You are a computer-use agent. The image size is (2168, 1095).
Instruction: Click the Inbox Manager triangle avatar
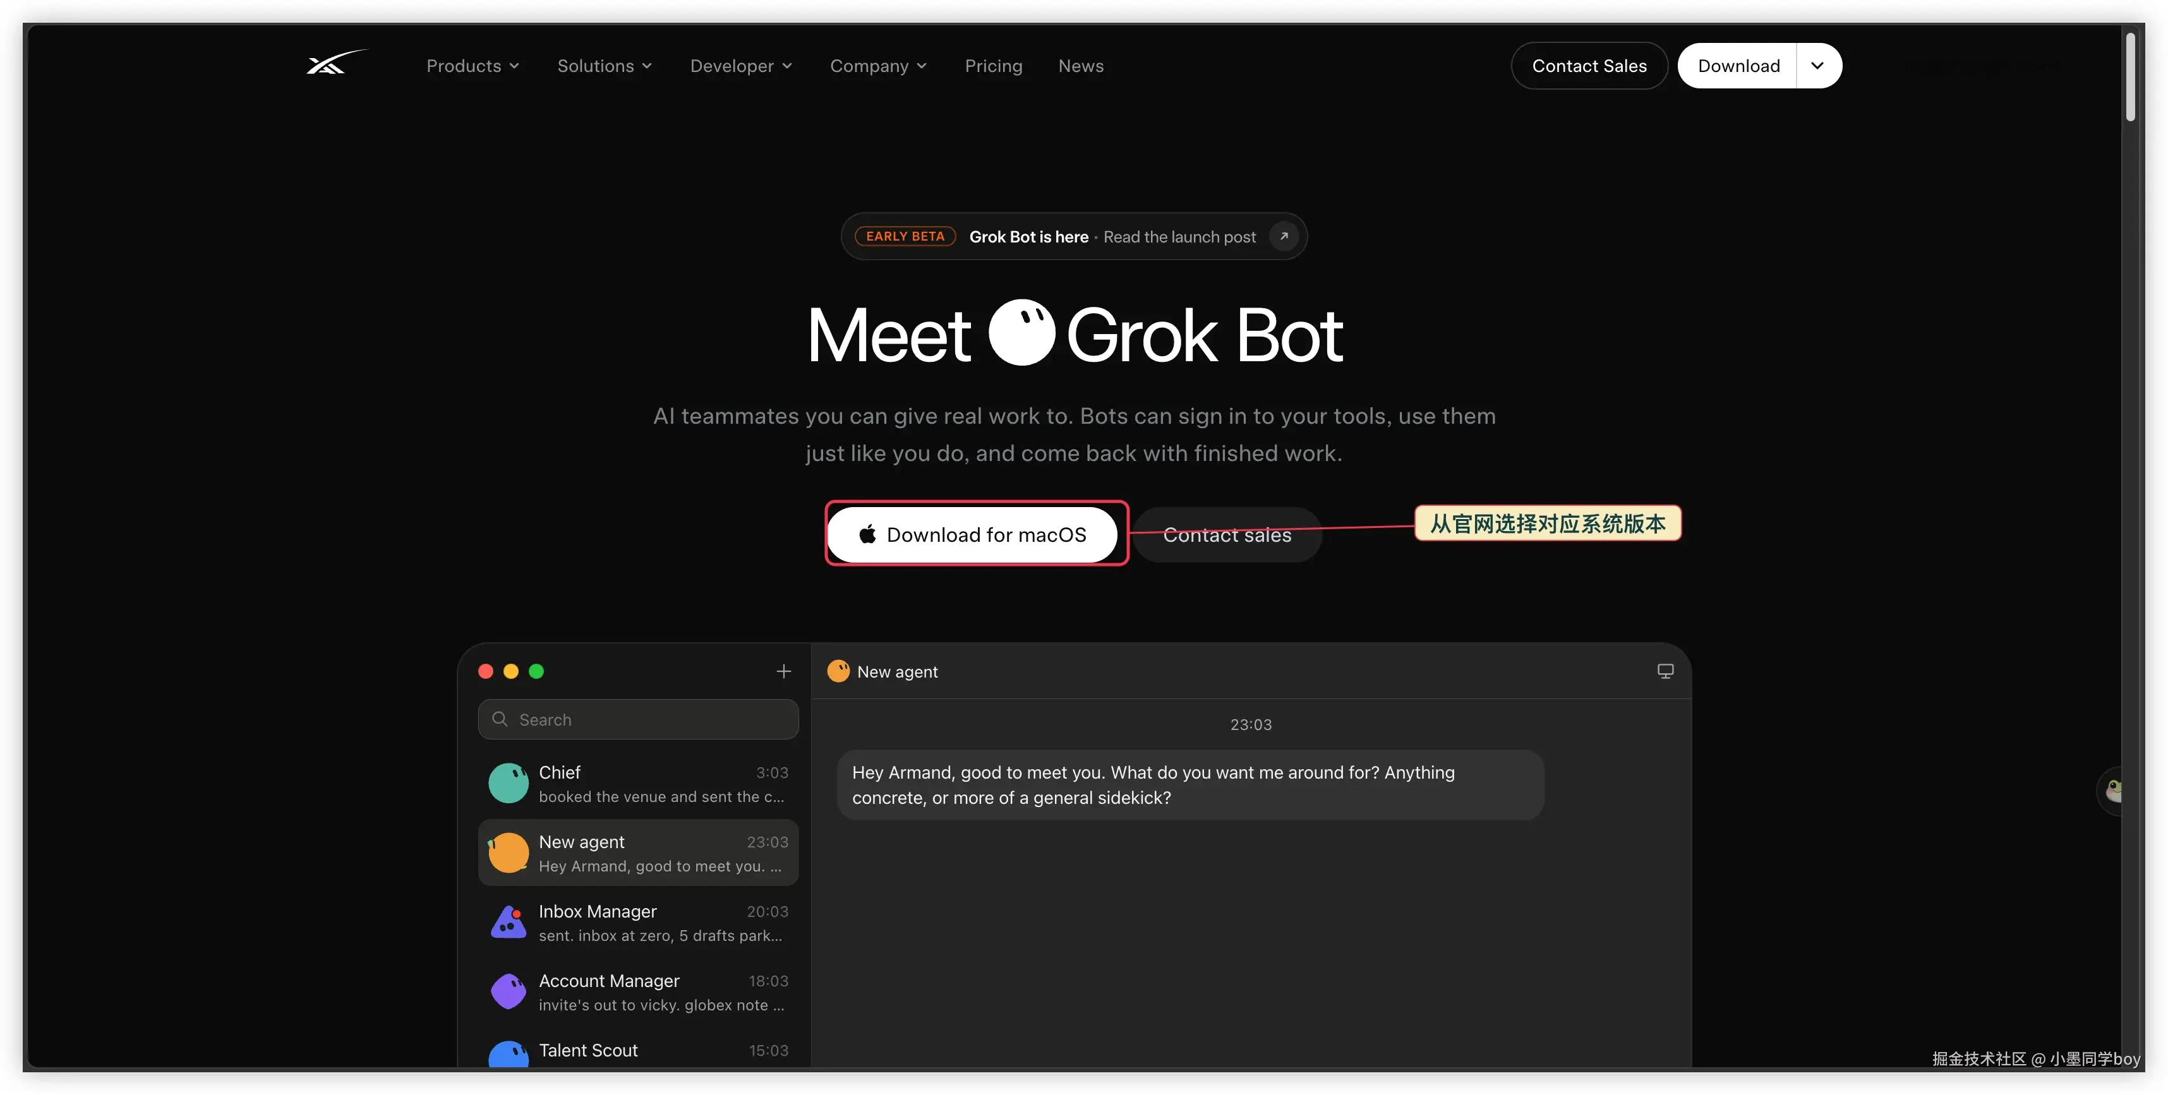tap(509, 923)
